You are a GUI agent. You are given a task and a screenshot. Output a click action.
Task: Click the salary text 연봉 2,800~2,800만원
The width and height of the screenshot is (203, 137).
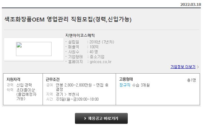[74, 85]
